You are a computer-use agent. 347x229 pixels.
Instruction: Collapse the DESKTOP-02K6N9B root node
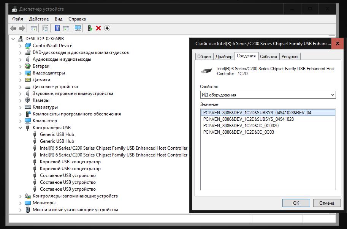pyautogui.click(x=13, y=39)
